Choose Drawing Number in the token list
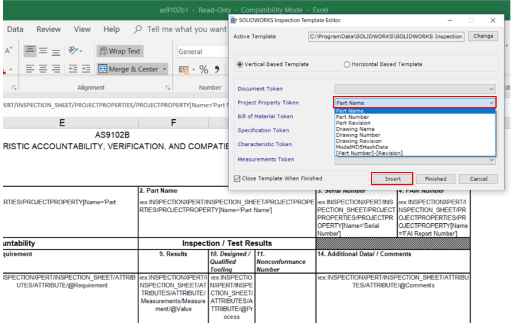 [415, 135]
